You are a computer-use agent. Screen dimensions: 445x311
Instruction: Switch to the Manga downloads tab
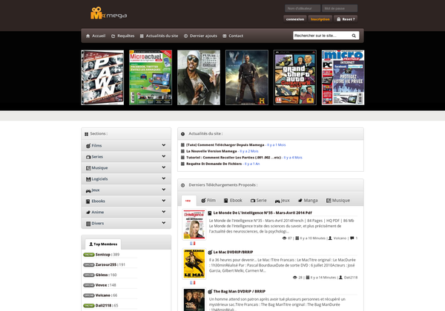click(x=308, y=201)
